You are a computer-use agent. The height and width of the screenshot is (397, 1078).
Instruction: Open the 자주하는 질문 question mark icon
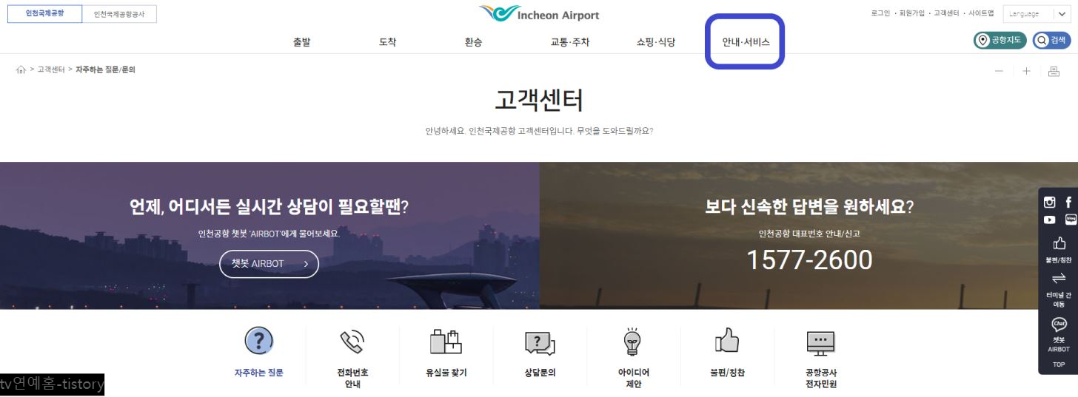[x=258, y=341]
